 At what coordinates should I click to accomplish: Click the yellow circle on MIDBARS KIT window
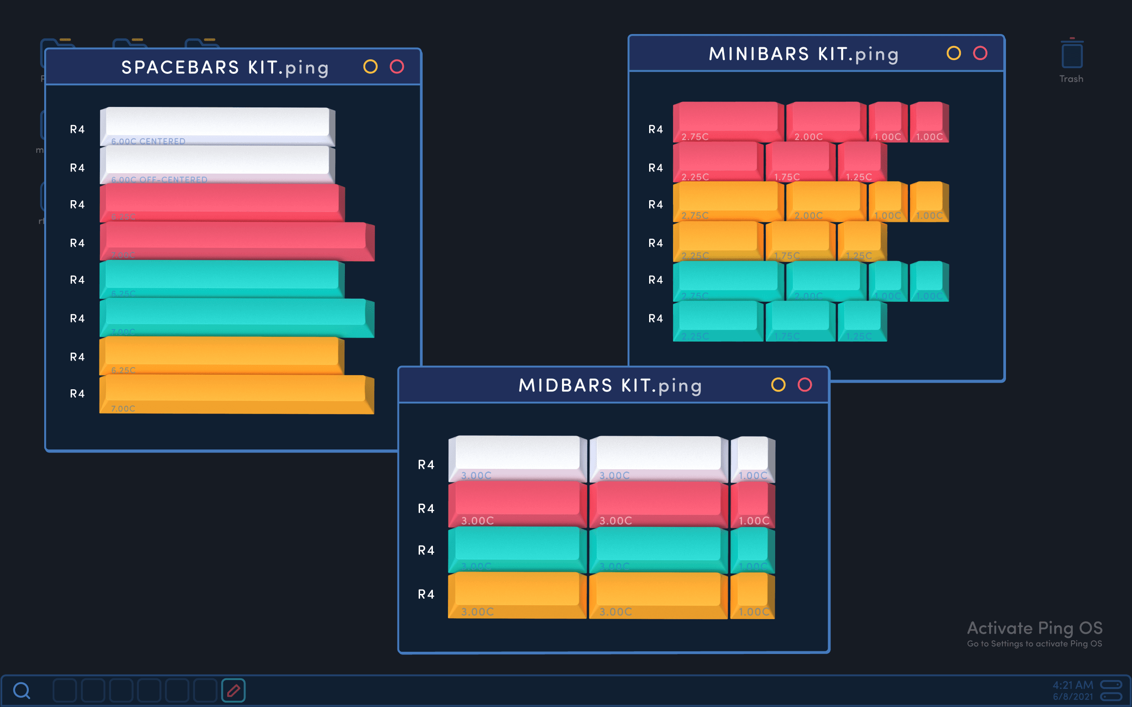[x=778, y=385]
